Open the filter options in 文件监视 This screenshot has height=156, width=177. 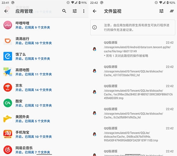click(161, 11)
